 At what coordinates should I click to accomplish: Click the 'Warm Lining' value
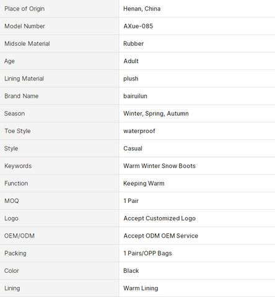point(141,288)
